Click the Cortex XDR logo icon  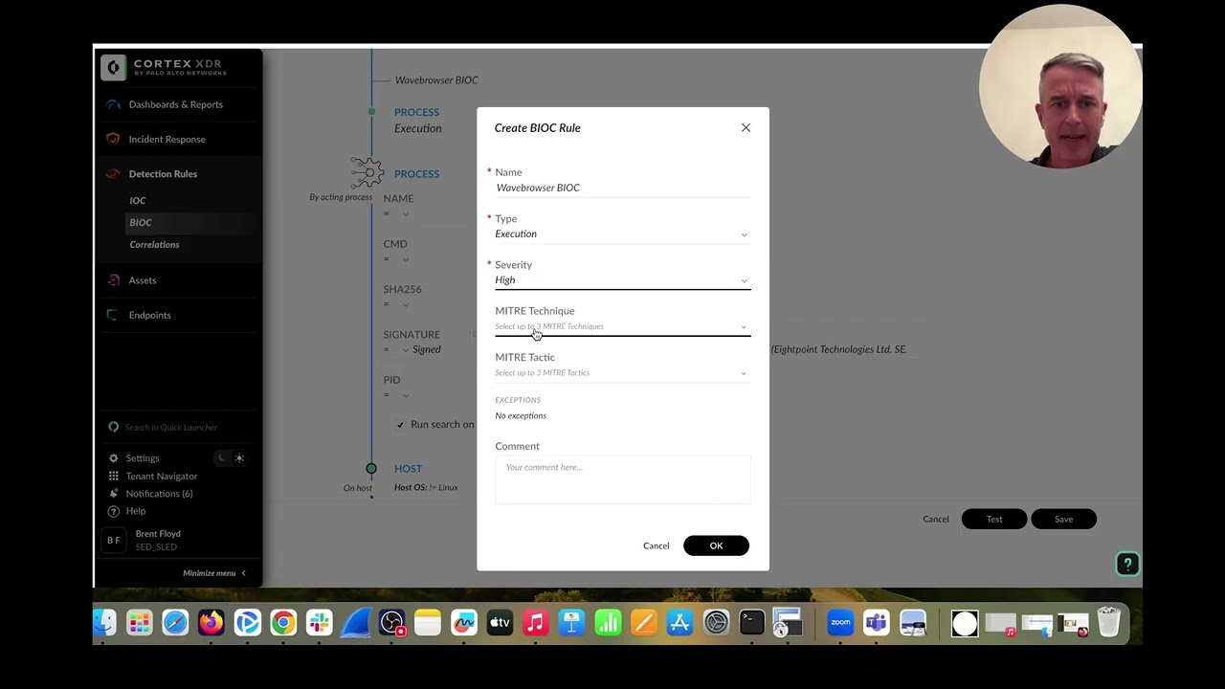click(x=114, y=67)
